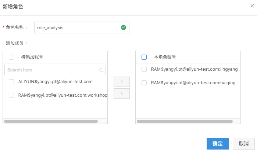257x151 pixels.
Task: Click the green validation checkmark icon
Action: 124,27
